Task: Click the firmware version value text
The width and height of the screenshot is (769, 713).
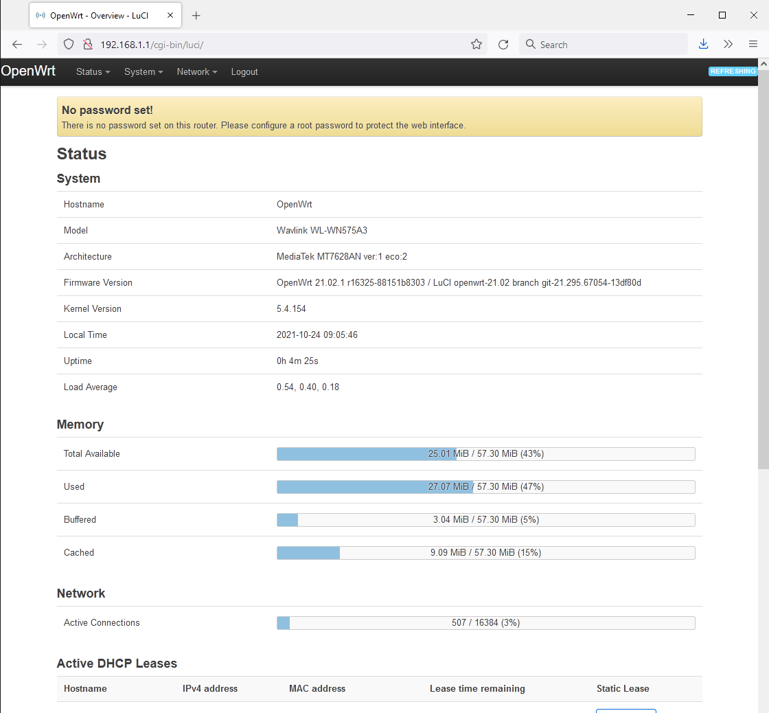Action: 459,282
